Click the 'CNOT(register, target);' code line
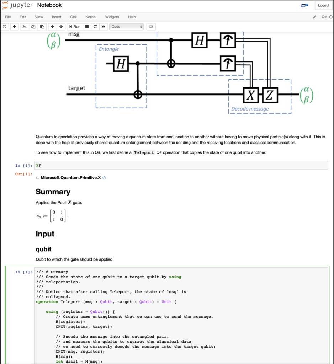 pos(84,327)
